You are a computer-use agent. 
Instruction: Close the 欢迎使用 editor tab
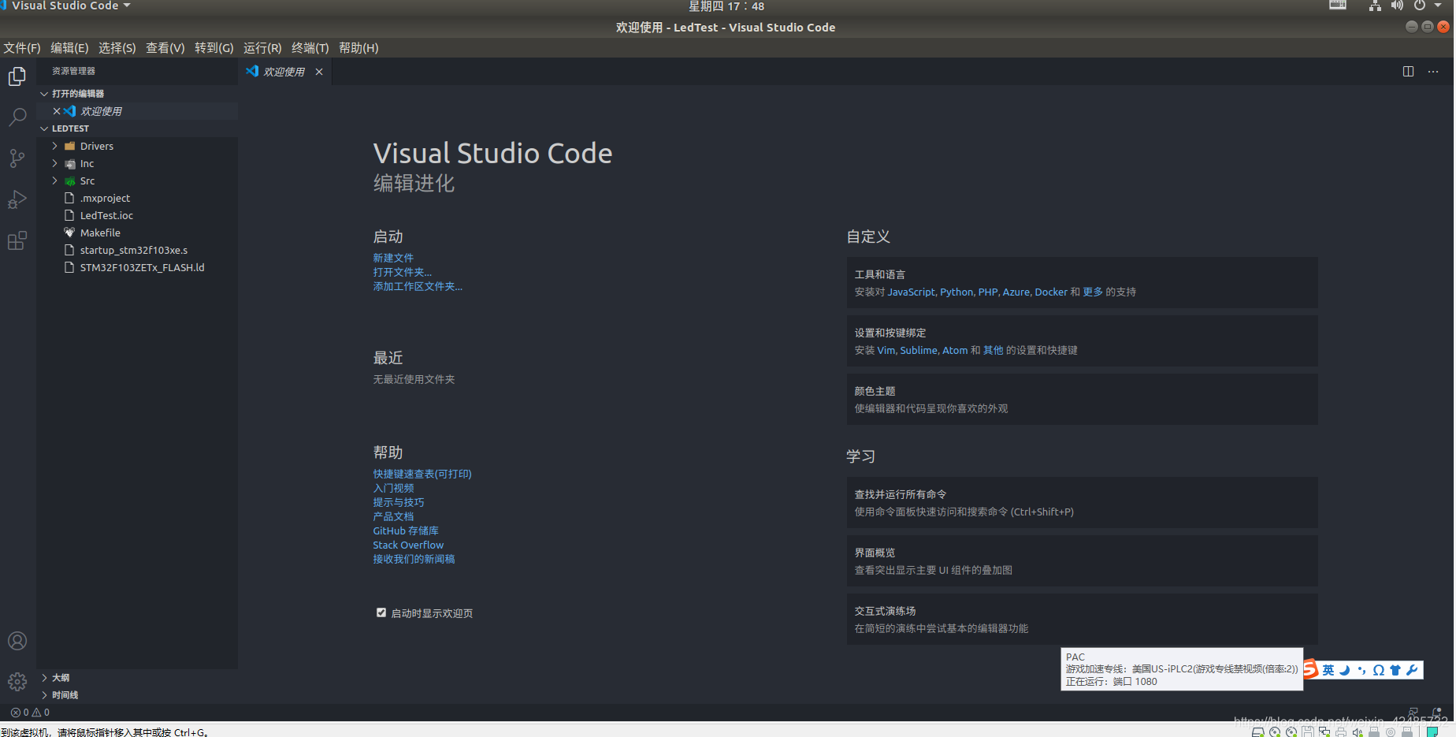click(x=319, y=72)
